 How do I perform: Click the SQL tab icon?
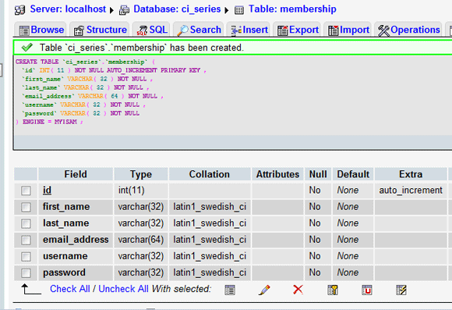click(142, 30)
